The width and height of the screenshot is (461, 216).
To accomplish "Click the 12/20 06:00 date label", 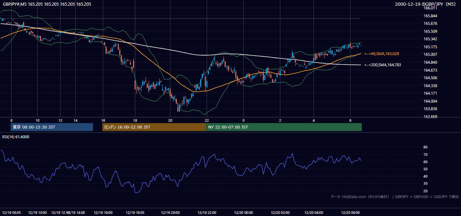I will [x=350, y=213].
